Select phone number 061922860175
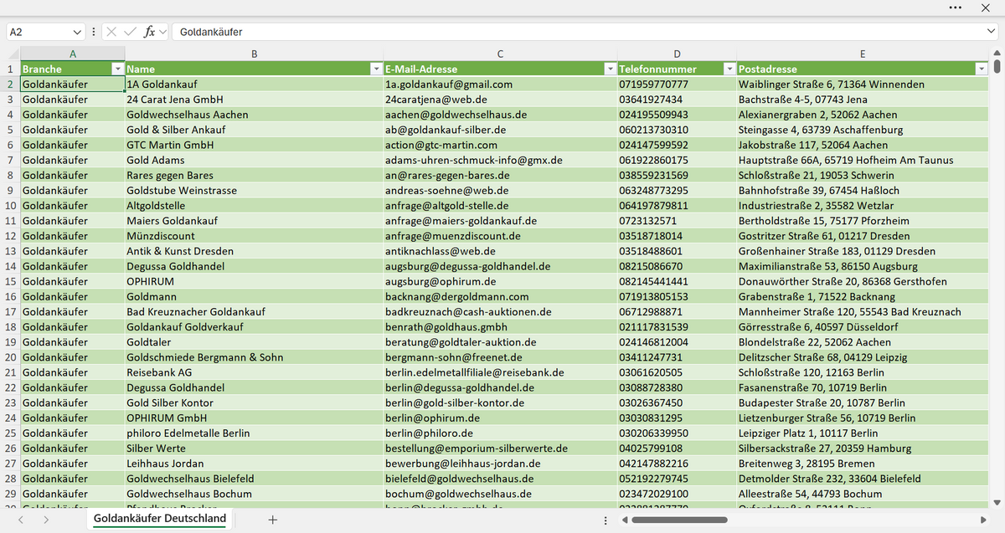The height and width of the screenshot is (533, 1005). coord(677,160)
